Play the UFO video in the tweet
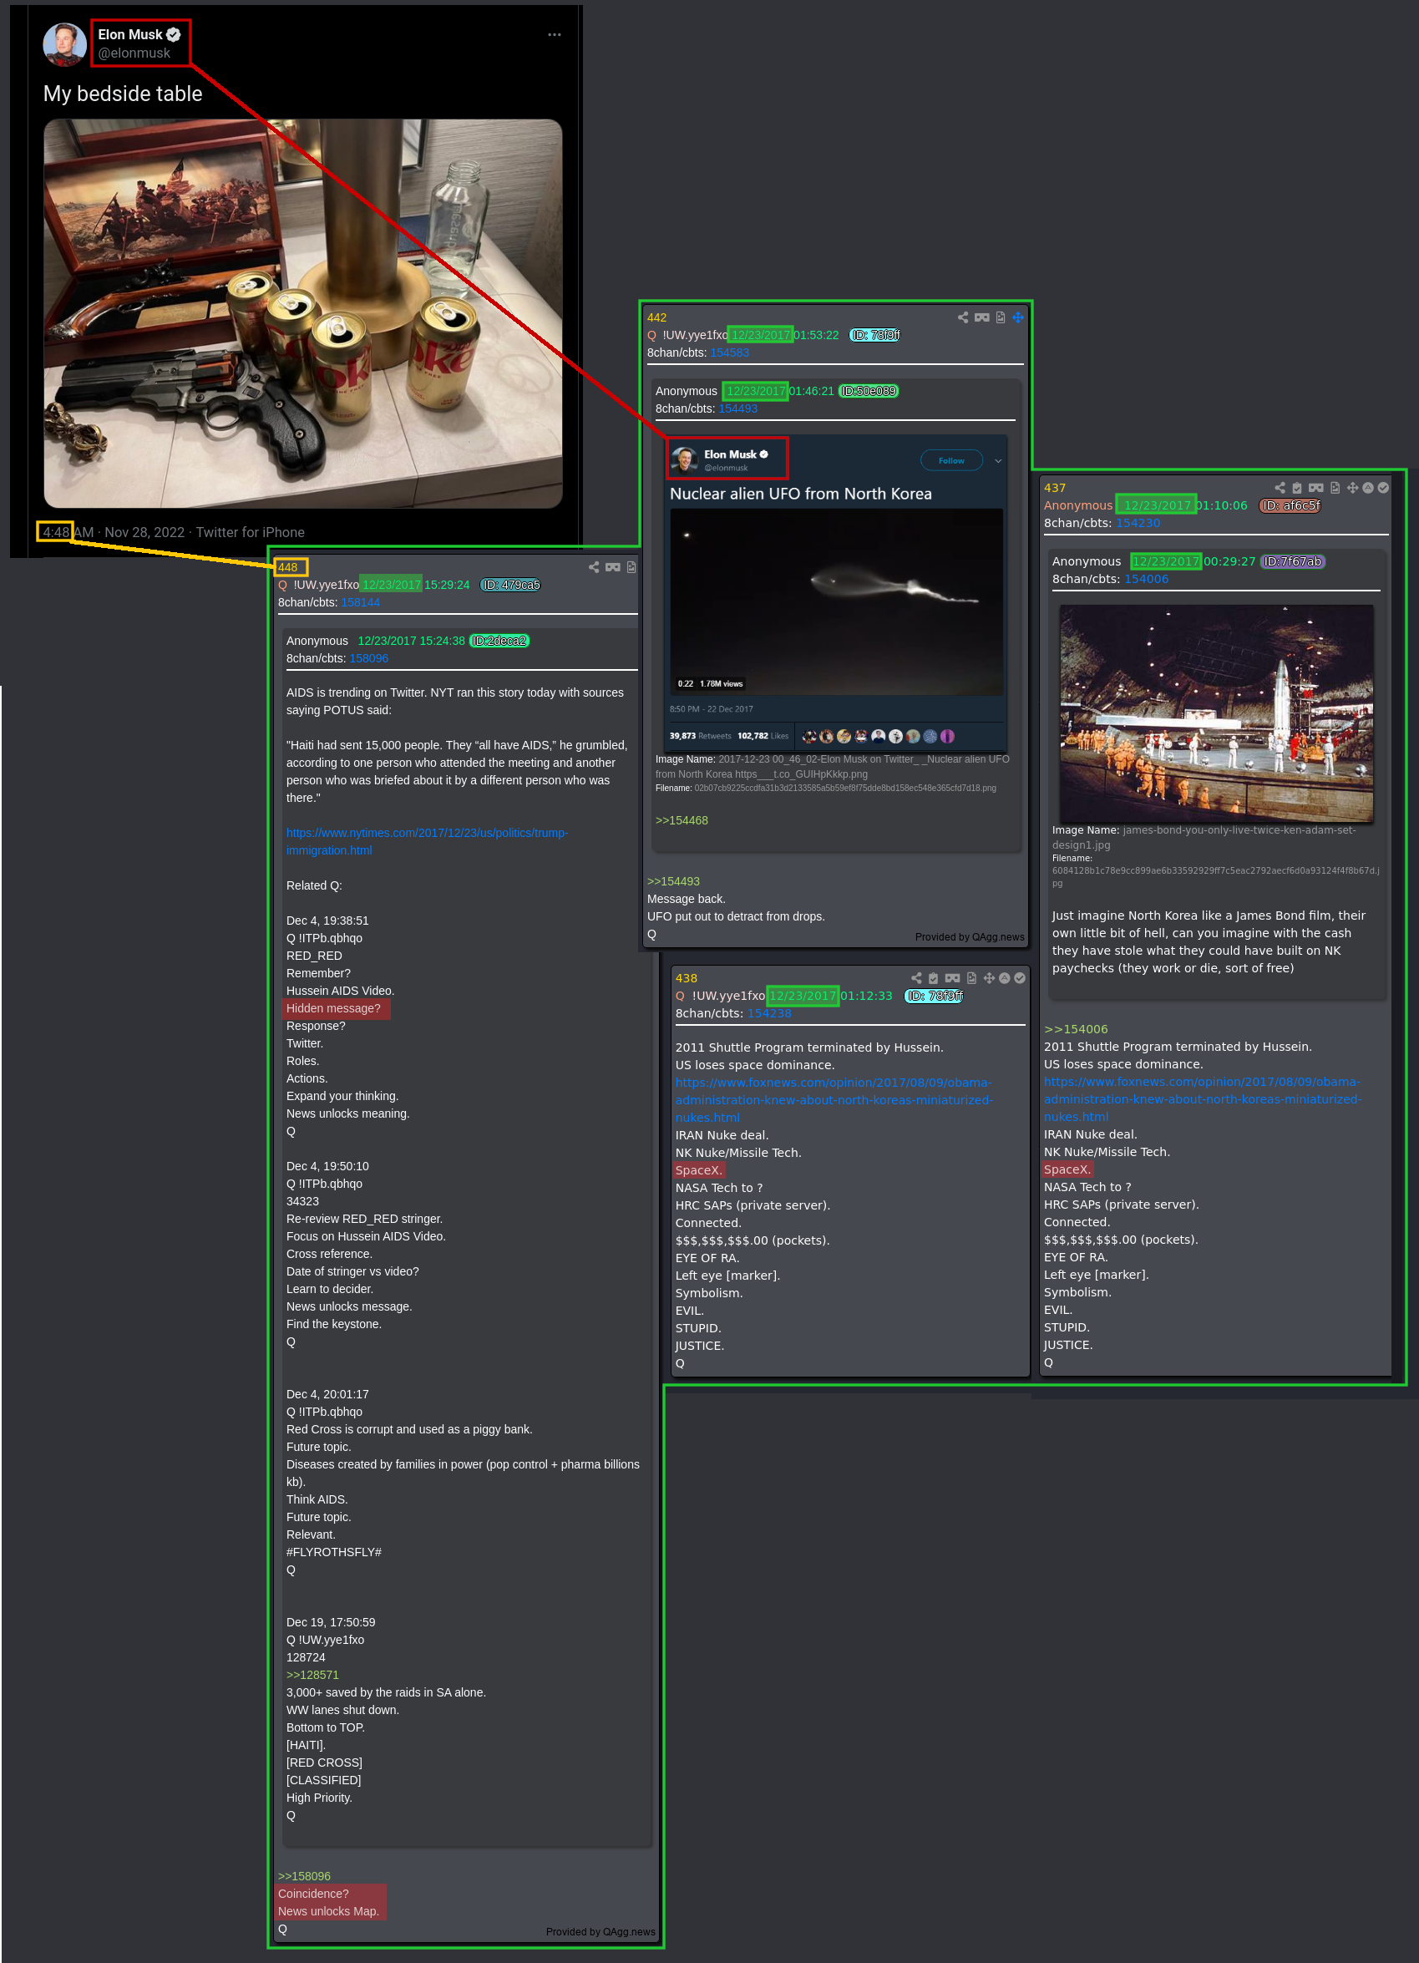 [x=837, y=601]
